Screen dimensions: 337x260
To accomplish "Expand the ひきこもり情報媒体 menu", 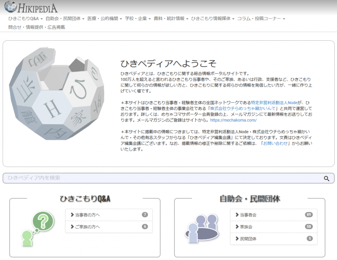I will point(212,18).
